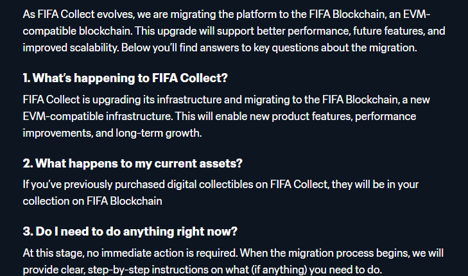Click the words "(if anything)" in the last line

click(288, 270)
